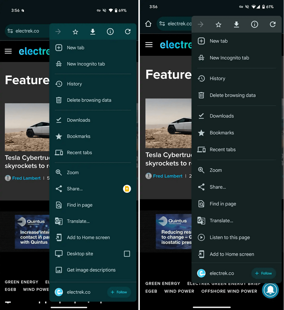Tap the Zoom magnifier icon in left phone
Viewport: 284px width, 310px height.
[x=59, y=172]
